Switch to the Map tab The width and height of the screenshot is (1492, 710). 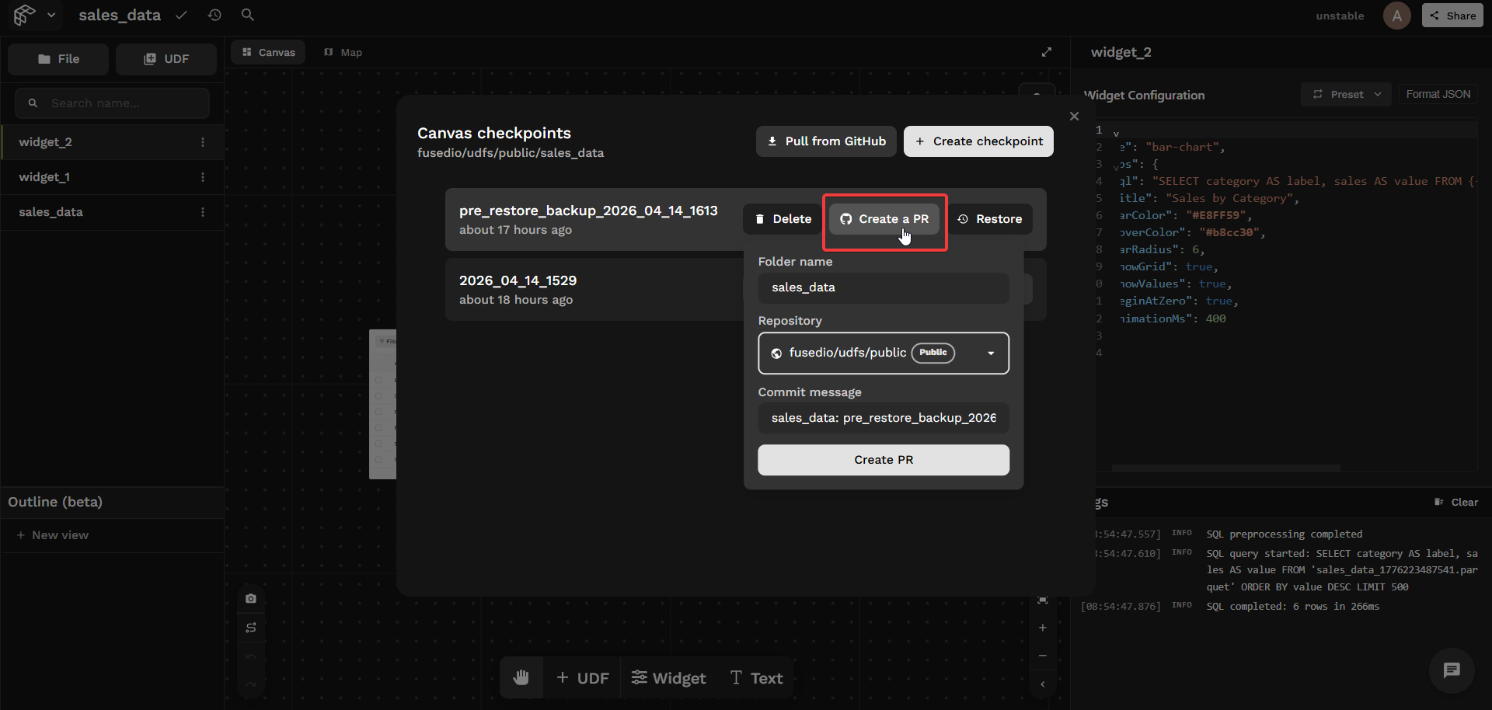[x=343, y=52]
